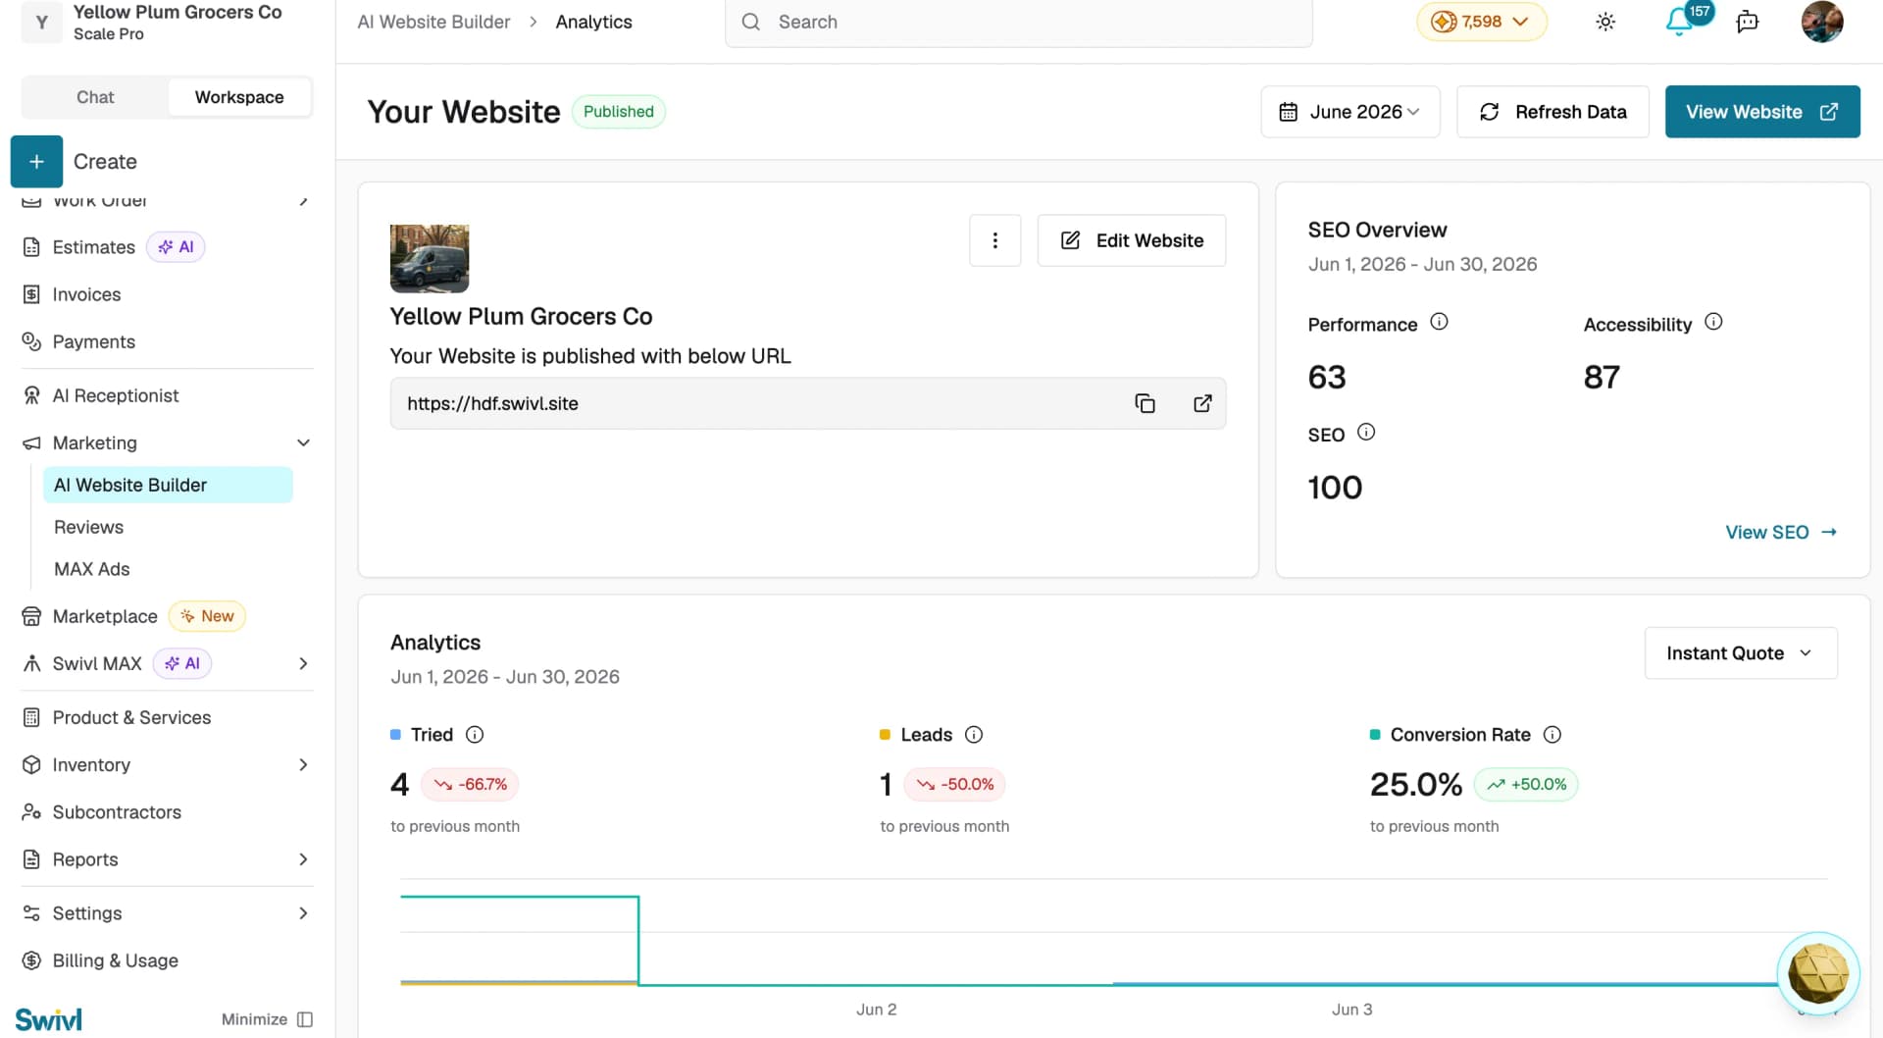Show Conversion Rate info icon

pyautogui.click(x=1552, y=735)
